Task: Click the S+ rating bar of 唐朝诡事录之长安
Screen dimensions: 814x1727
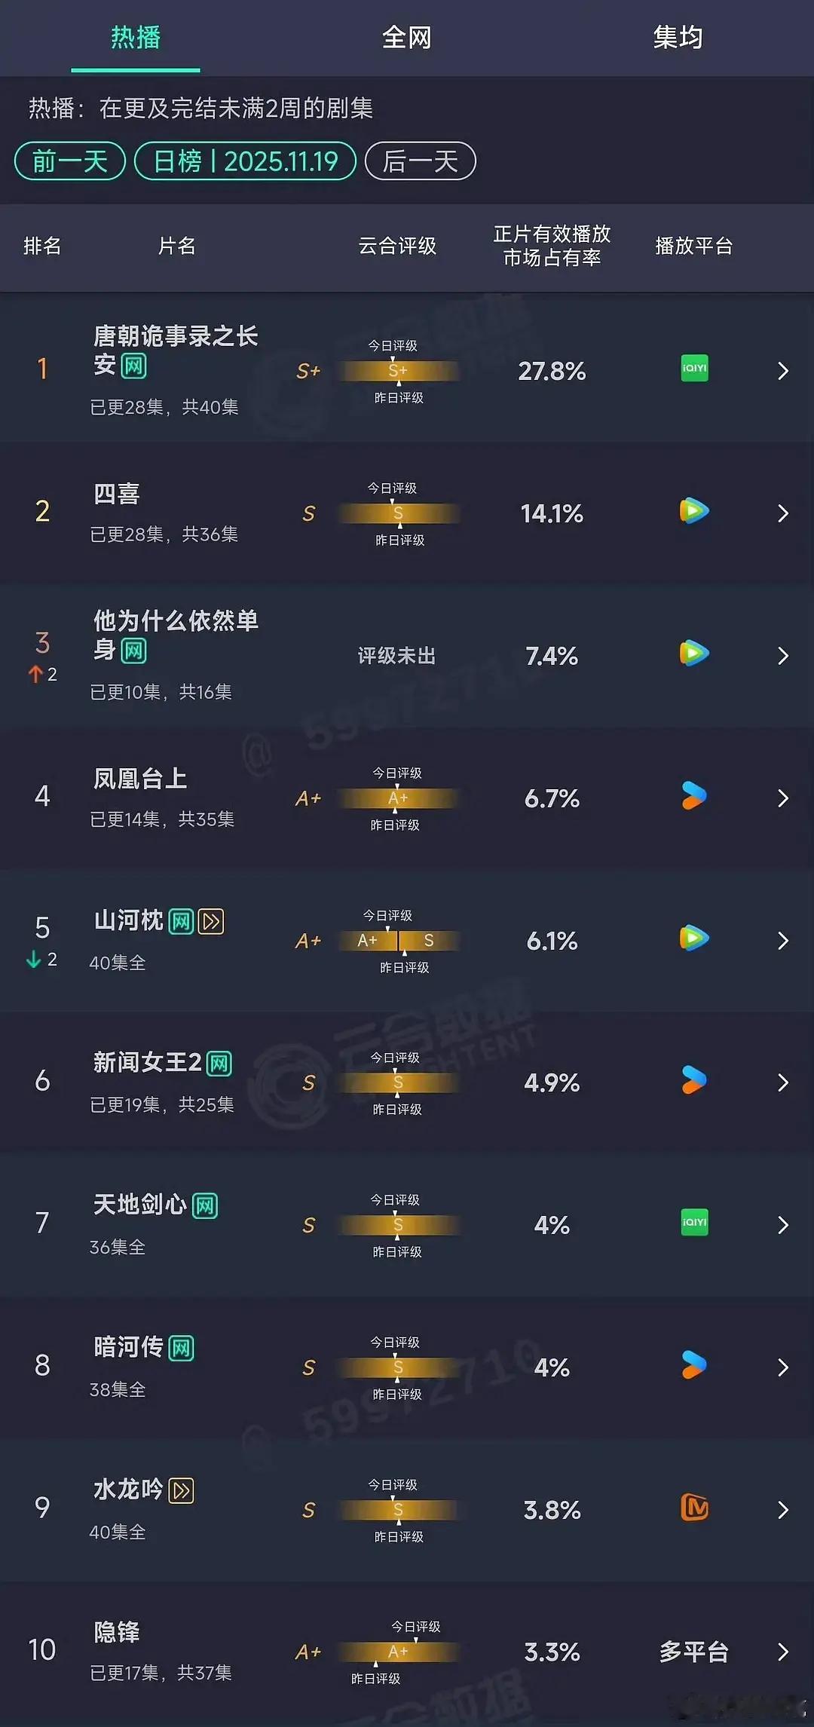Action: pos(400,371)
